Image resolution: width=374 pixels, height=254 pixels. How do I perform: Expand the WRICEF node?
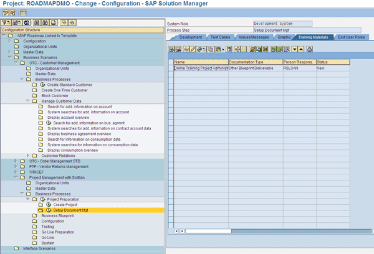(x=16, y=172)
